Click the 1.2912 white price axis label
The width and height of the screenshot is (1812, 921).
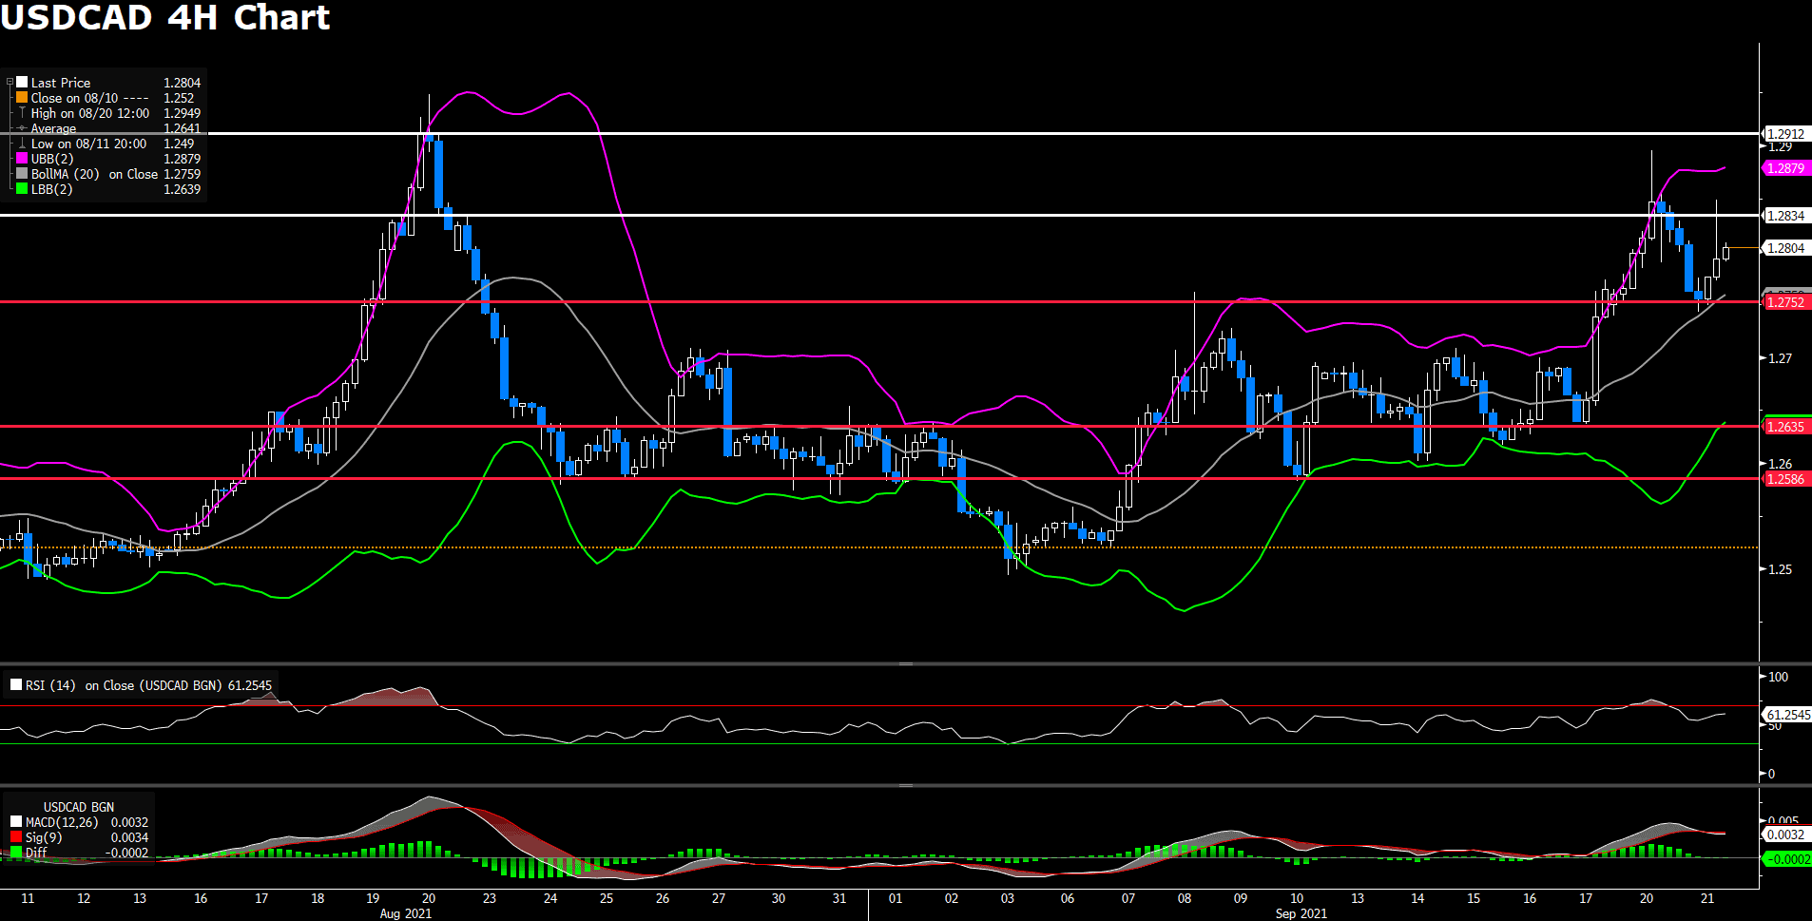1785,134
